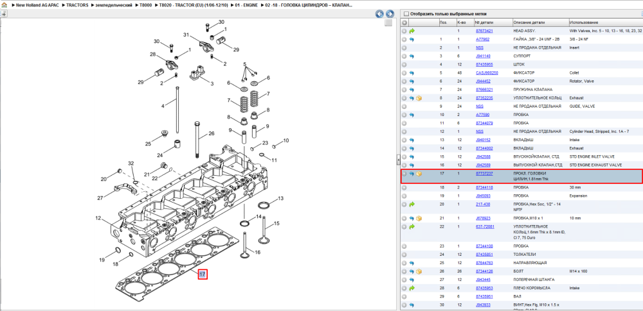Viewport: 643px width, 311px height.
Task: Open New Holland AG APAC breadcrumb
Action: [37, 5]
